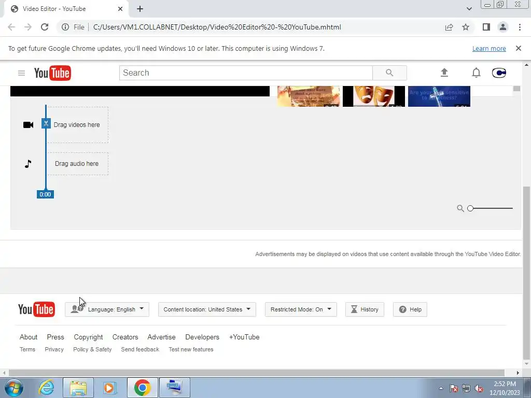
Task: Select the orange text video thumbnail
Action: [x=308, y=96]
